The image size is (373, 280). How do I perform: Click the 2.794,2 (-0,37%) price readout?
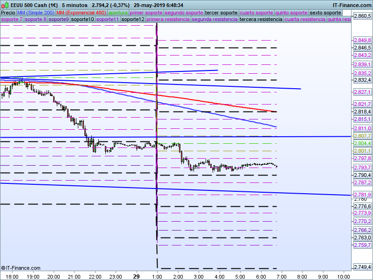(111, 5)
